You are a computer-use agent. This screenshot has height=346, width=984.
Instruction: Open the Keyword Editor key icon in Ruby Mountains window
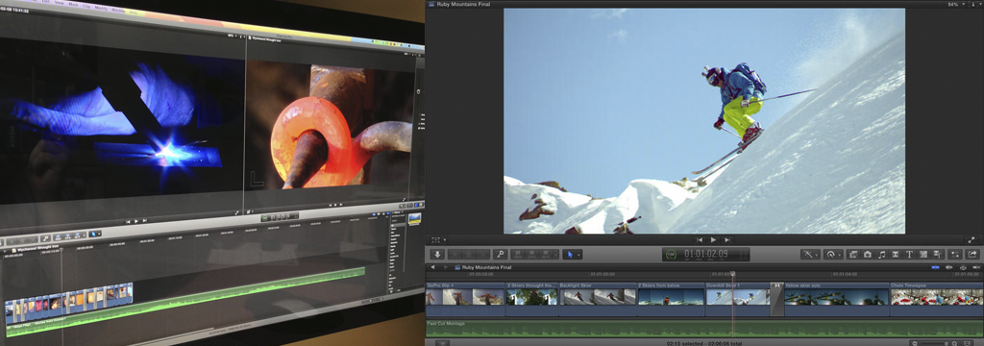click(x=500, y=255)
